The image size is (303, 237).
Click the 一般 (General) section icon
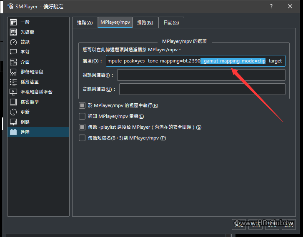(13, 22)
